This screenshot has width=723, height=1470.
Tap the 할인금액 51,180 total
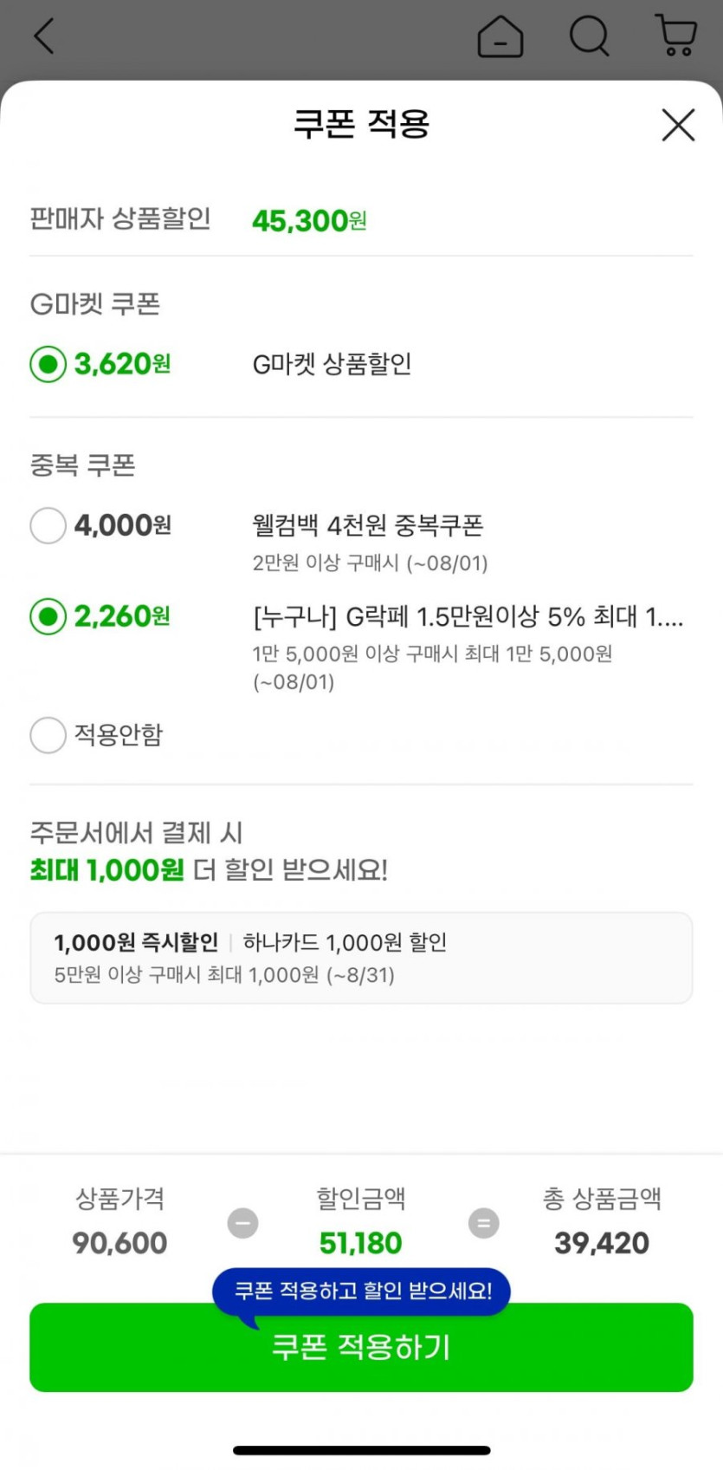click(361, 1243)
